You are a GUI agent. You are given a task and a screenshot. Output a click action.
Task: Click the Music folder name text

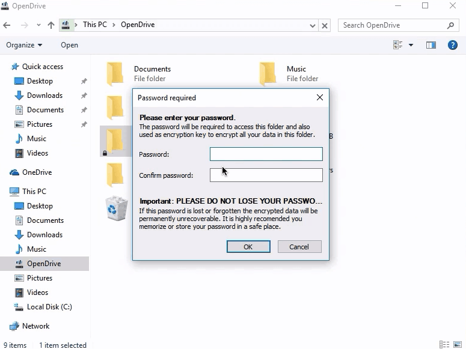coord(296,69)
